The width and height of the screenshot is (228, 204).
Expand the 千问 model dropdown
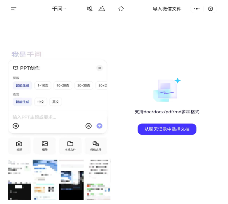tap(59, 9)
